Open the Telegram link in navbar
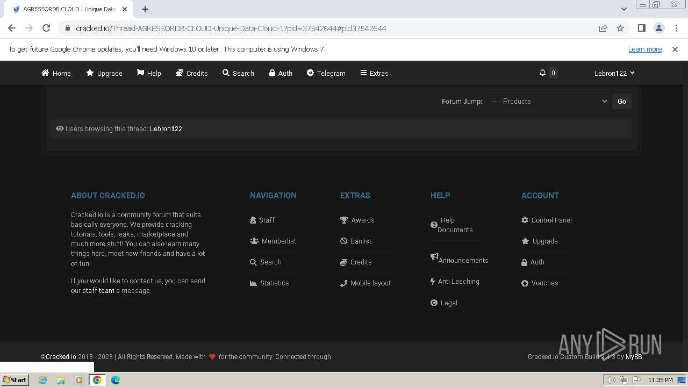The image size is (688, 387). coord(326,73)
